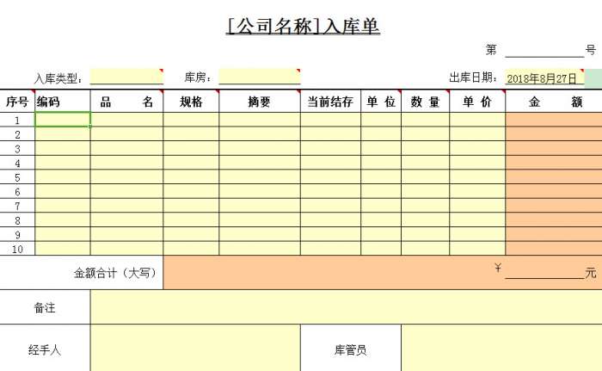The width and height of the screenshot is (602, 371).
Task: Click the 号 character after the blank serial number
Action: coord(591,50)
